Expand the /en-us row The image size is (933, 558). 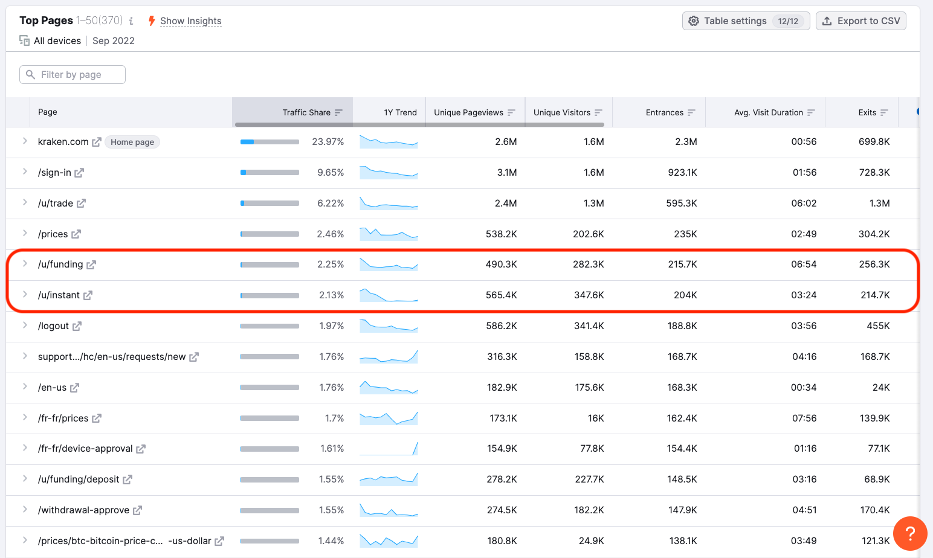[25, 386]
